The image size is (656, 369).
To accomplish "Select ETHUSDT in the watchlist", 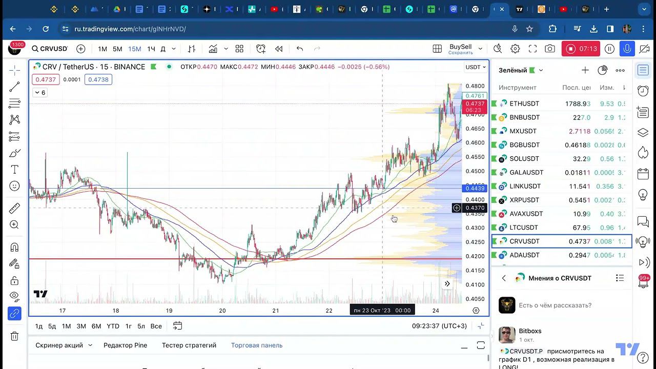I will point(561,104).
